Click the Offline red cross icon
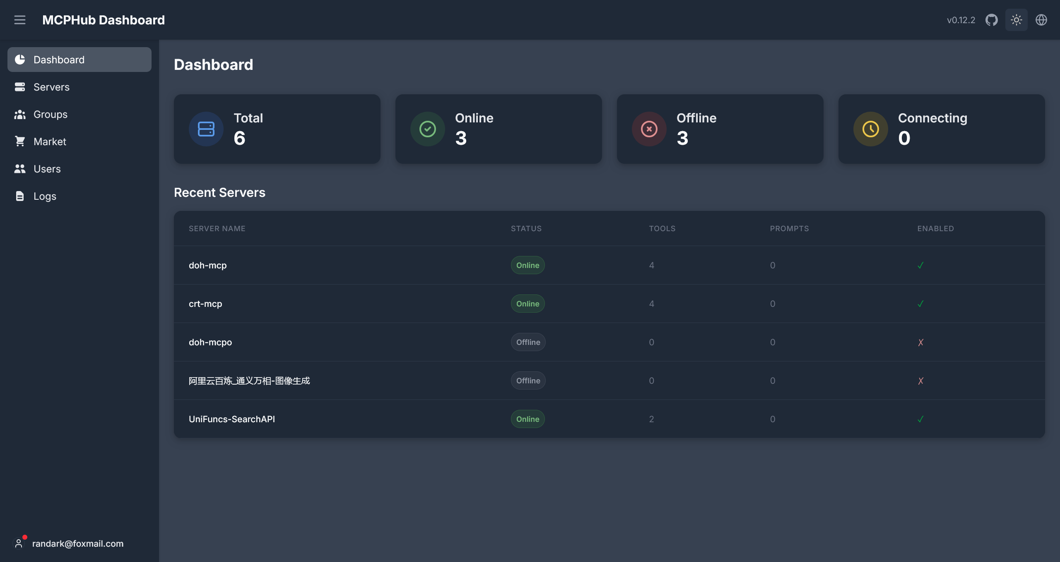 click(649, 129)
